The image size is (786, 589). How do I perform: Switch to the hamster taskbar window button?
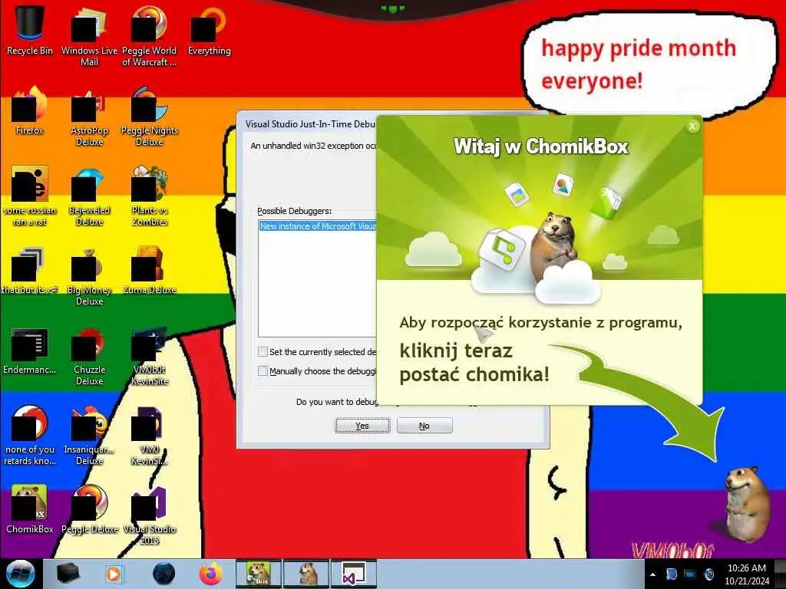[x=306, y=574]
